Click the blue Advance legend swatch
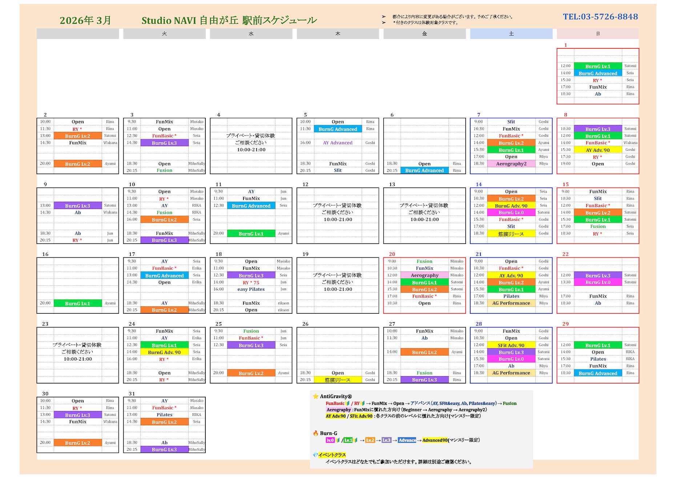The height and width of the screenshot is (478, 676). pos(407,440)
